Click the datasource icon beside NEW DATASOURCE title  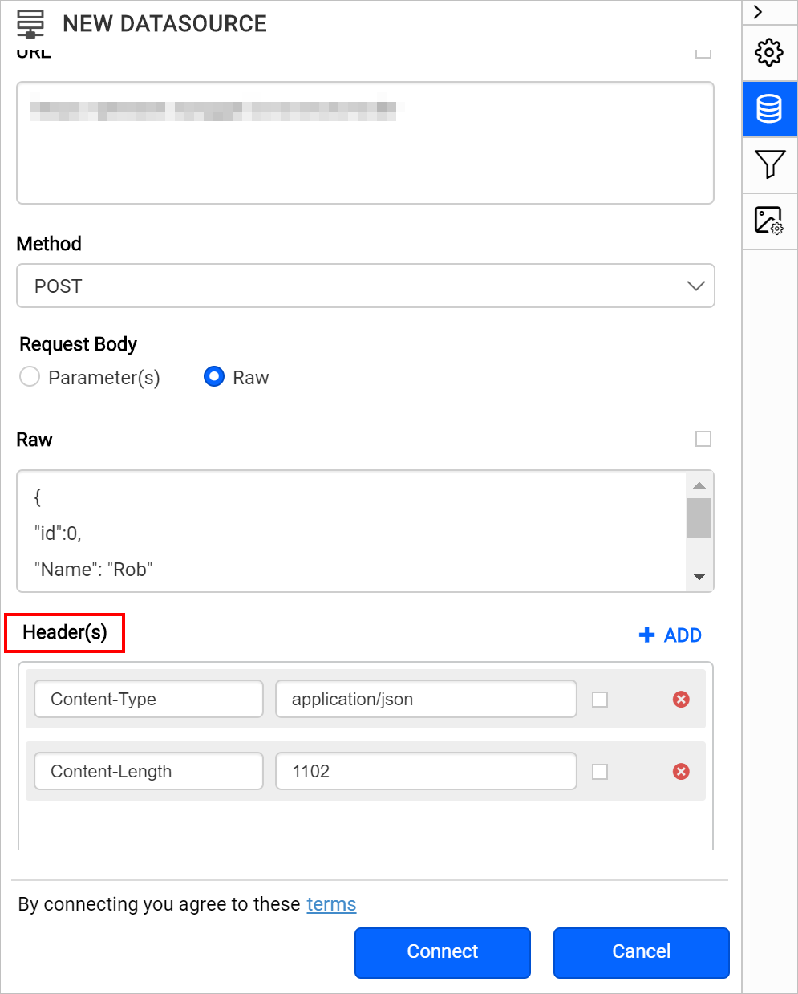(x=30, y=23)
